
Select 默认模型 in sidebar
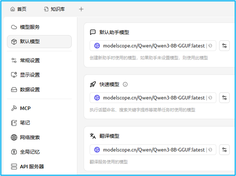(39, 41)
